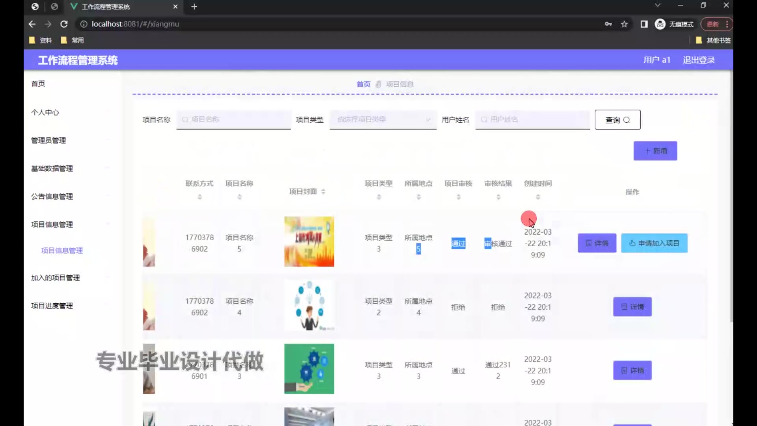Viewport: 757px width, 426px height.
Task: Click 申请加入项目 button in first row
Action: (654, 243)
